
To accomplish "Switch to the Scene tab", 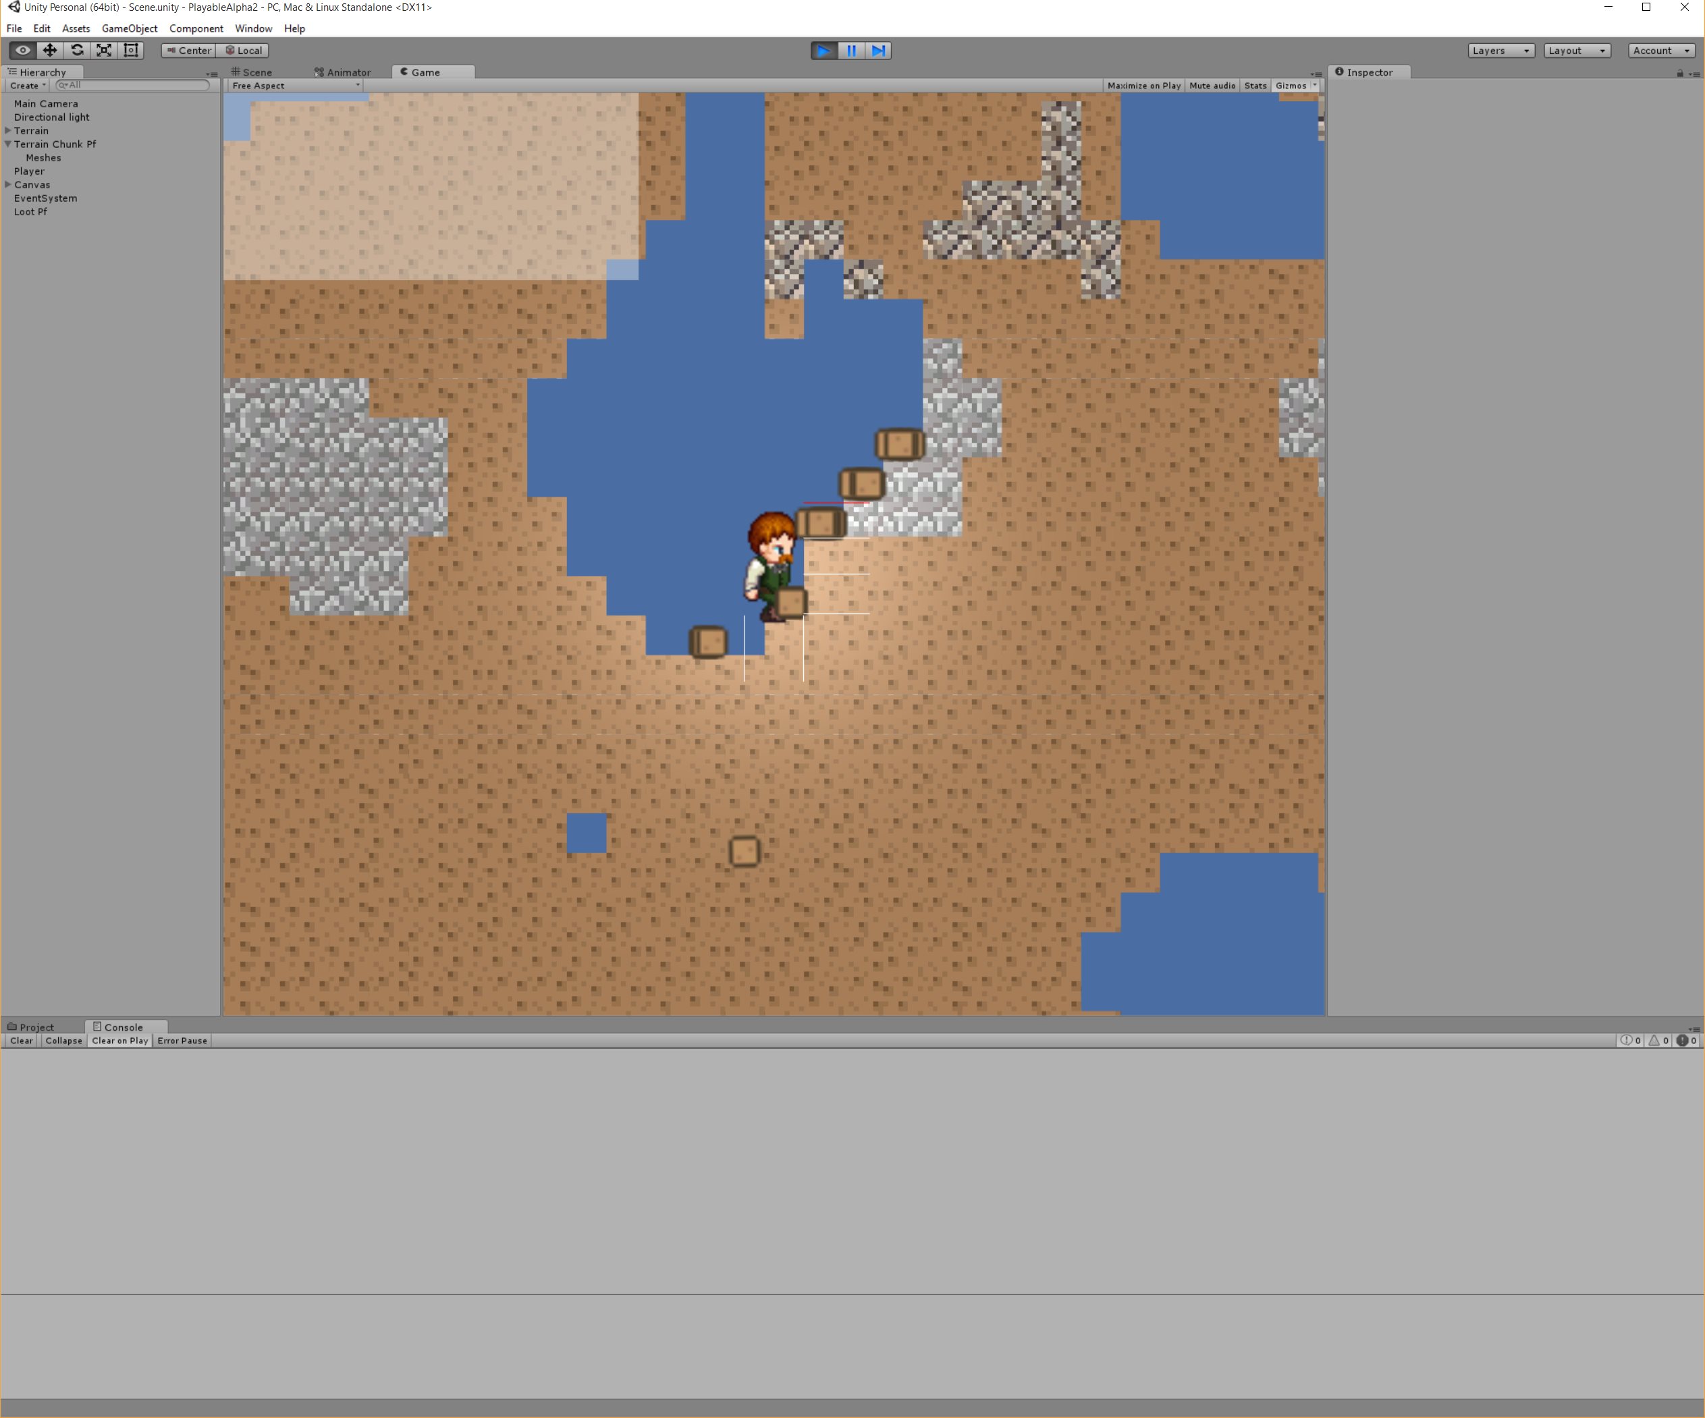I will (x=252, y=72).
